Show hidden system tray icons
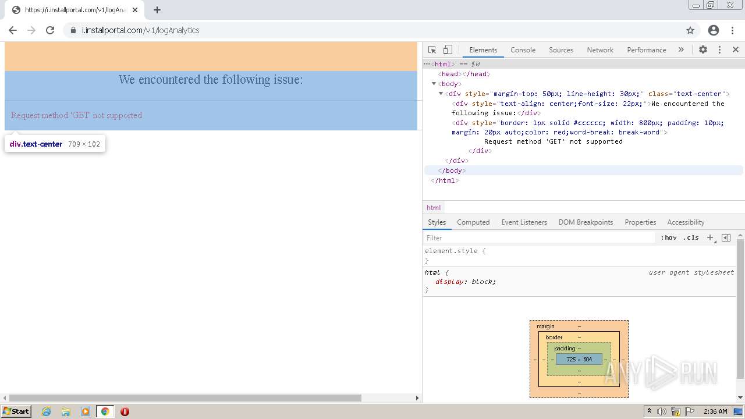The height and width of the screenshot is (419, 745). (x=649, y=411)
